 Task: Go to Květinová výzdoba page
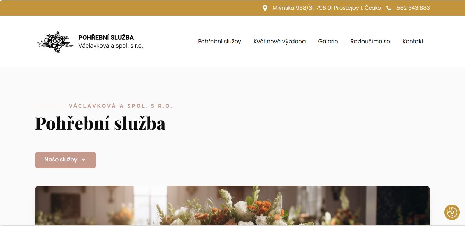click(280, 42)
